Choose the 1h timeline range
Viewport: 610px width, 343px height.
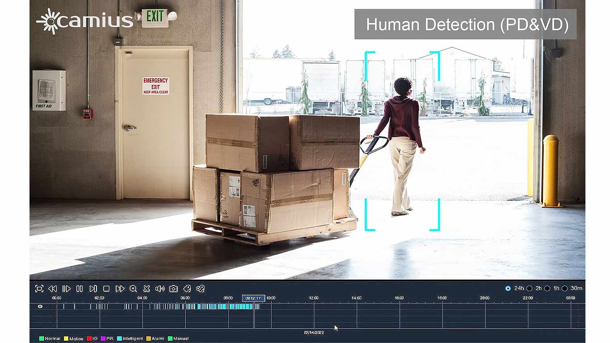click(547, 289)
